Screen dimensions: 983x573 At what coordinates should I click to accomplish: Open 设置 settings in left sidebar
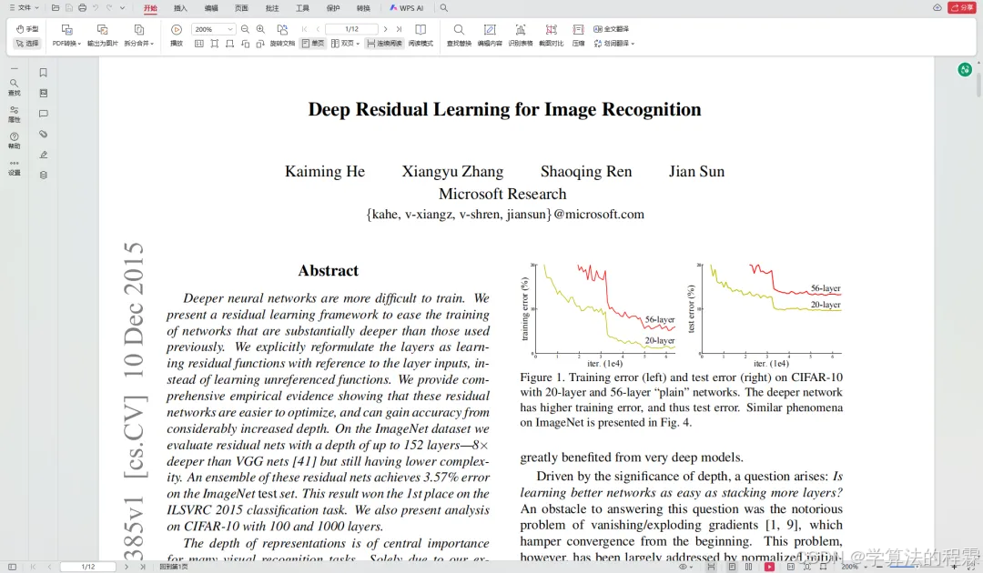click(14, 167)
